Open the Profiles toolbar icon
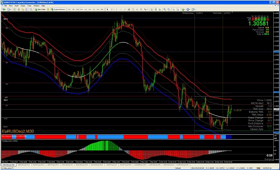This screenshot has height=170, width=280. pyautogui.click(x=9, y=9)
